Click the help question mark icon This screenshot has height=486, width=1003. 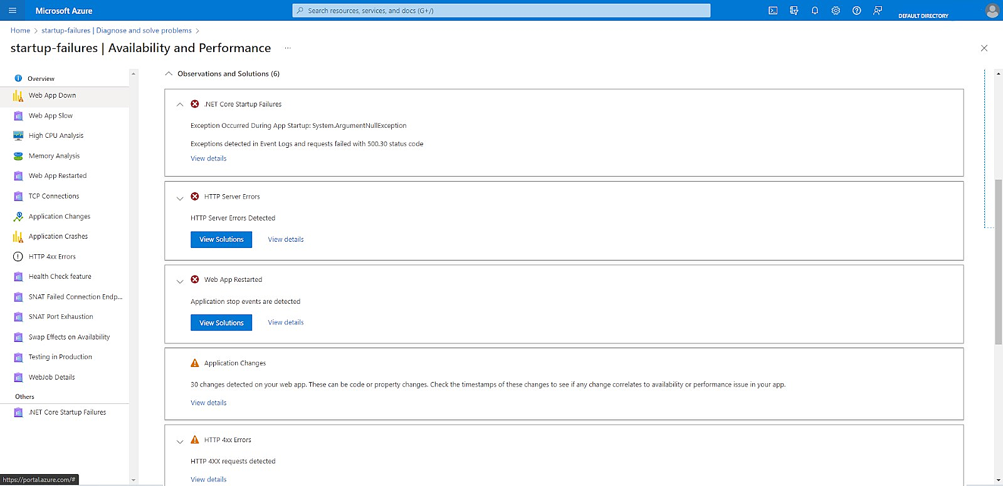tap(857, 11)
